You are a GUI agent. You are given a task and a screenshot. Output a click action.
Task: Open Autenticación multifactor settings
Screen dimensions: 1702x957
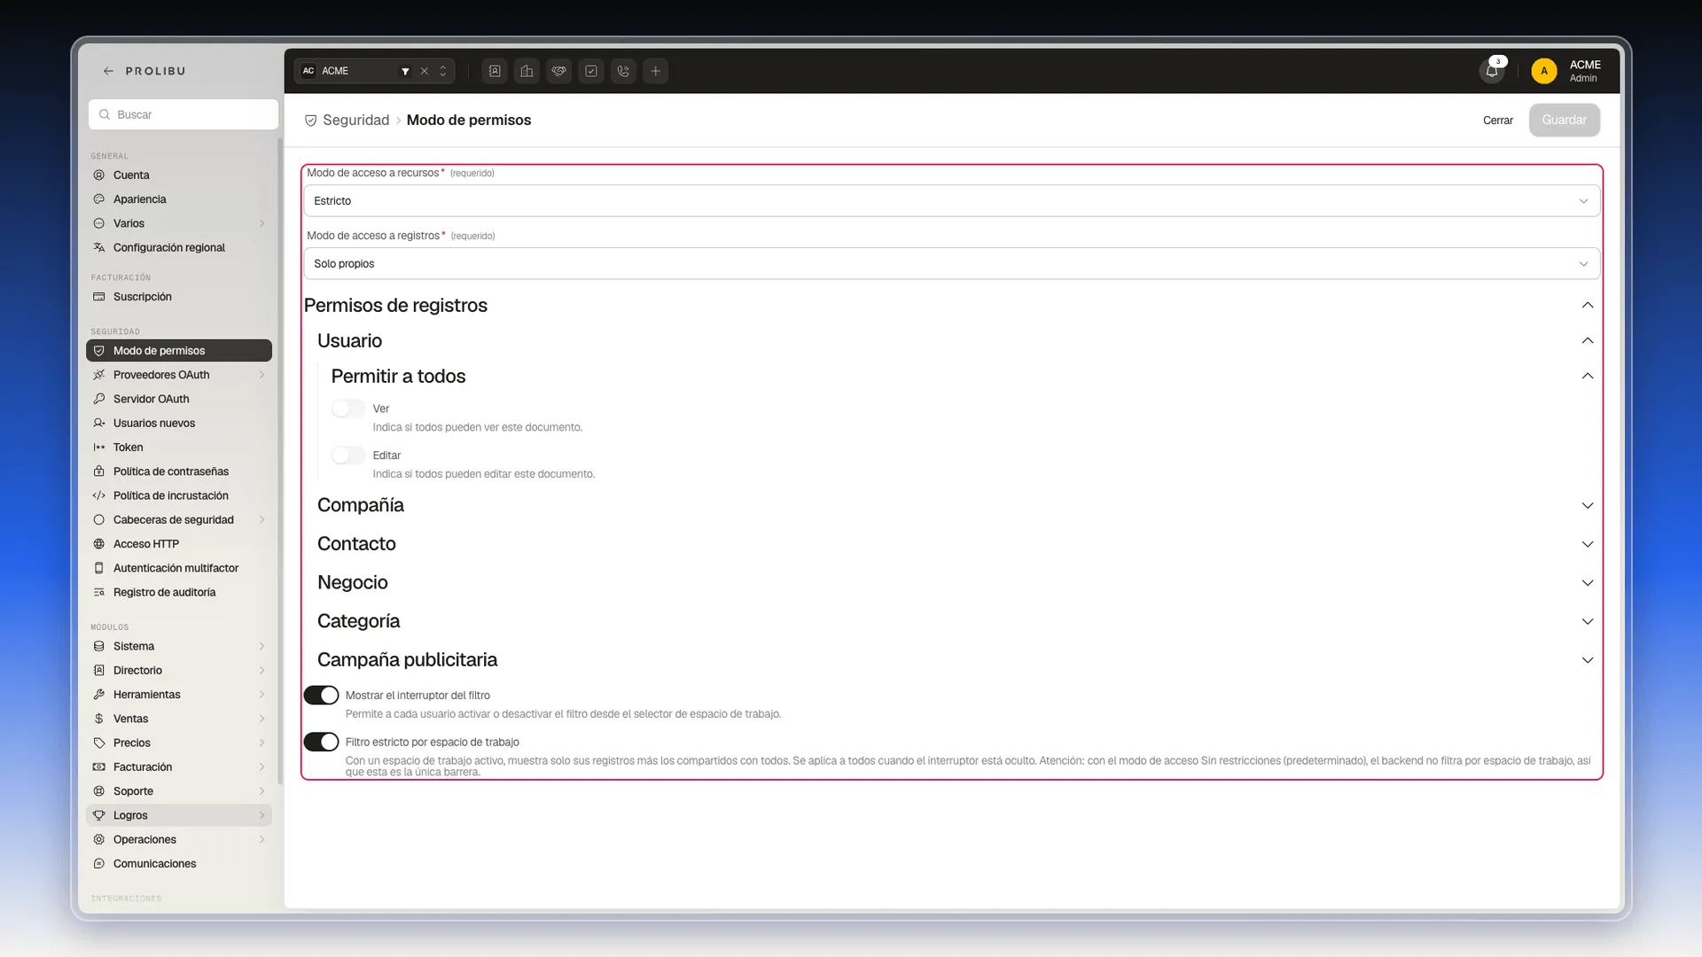(x=179, y=568)
